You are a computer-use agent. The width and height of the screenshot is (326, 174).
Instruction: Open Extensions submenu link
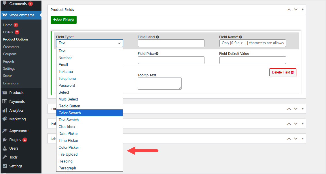(11, 83)
